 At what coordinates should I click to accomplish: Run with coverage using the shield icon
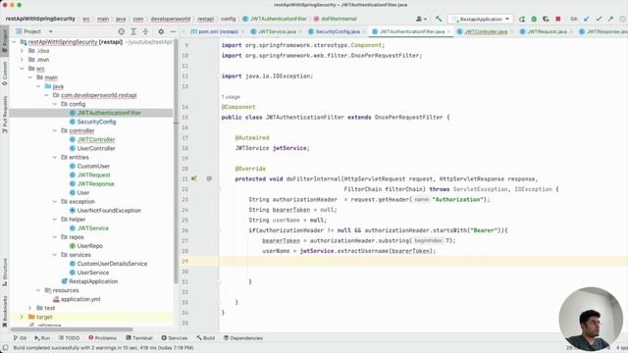pyautogui.click(x=546, y=19)
